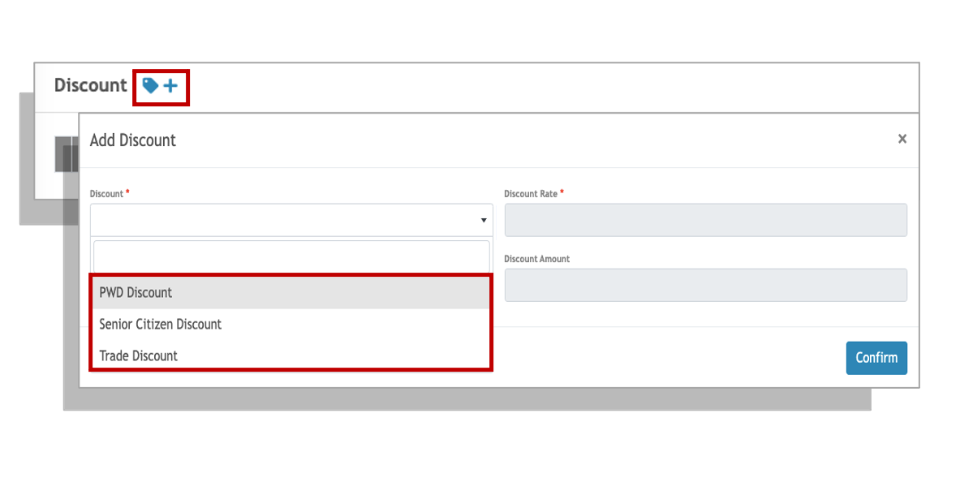
Task: Click the Discount Rate field
Action: 706,220
